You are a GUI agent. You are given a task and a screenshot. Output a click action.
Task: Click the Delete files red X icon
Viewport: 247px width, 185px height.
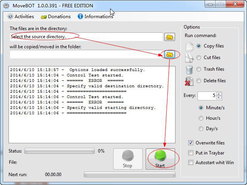(189, 81)
